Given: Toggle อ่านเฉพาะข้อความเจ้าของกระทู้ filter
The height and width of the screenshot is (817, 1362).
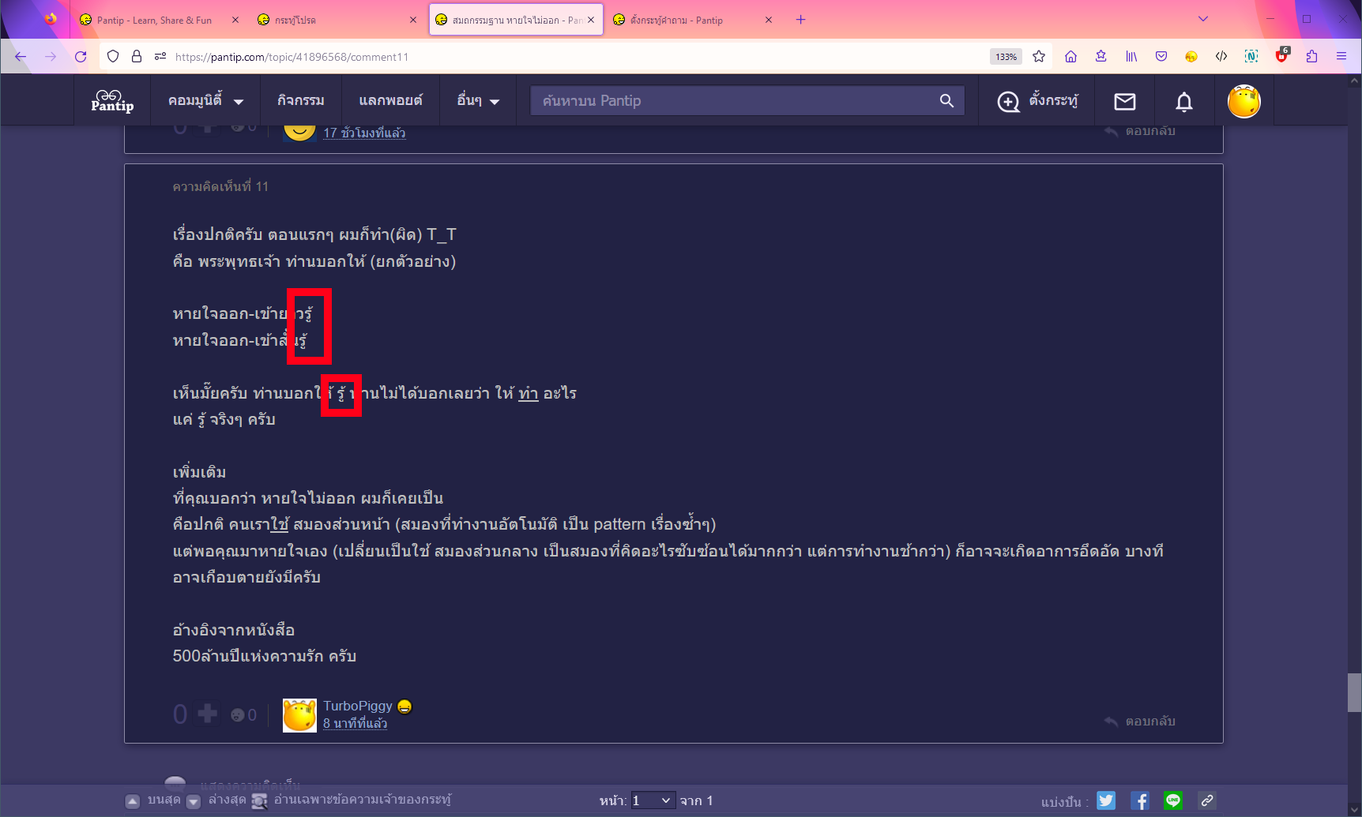Looking at the screenshot, I should 352,800.
